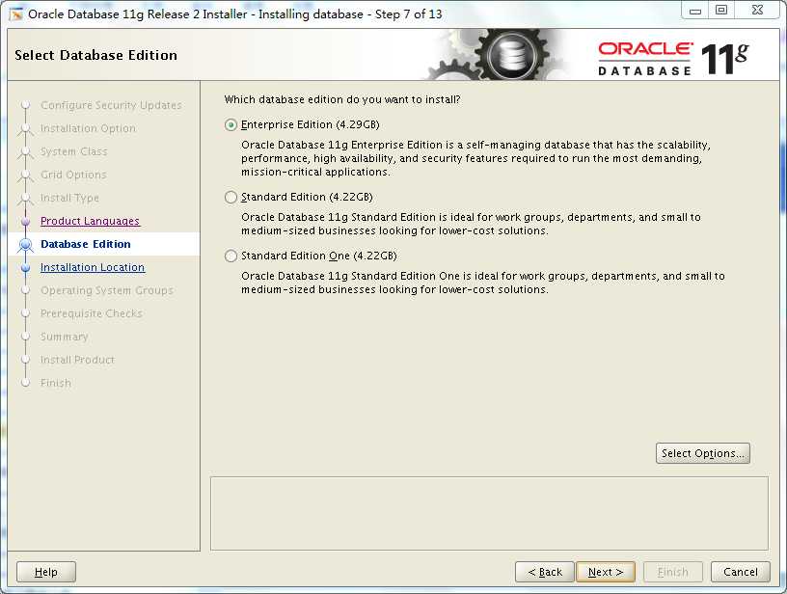
Task: Click Grid Options step
Action: coord(73,175)
